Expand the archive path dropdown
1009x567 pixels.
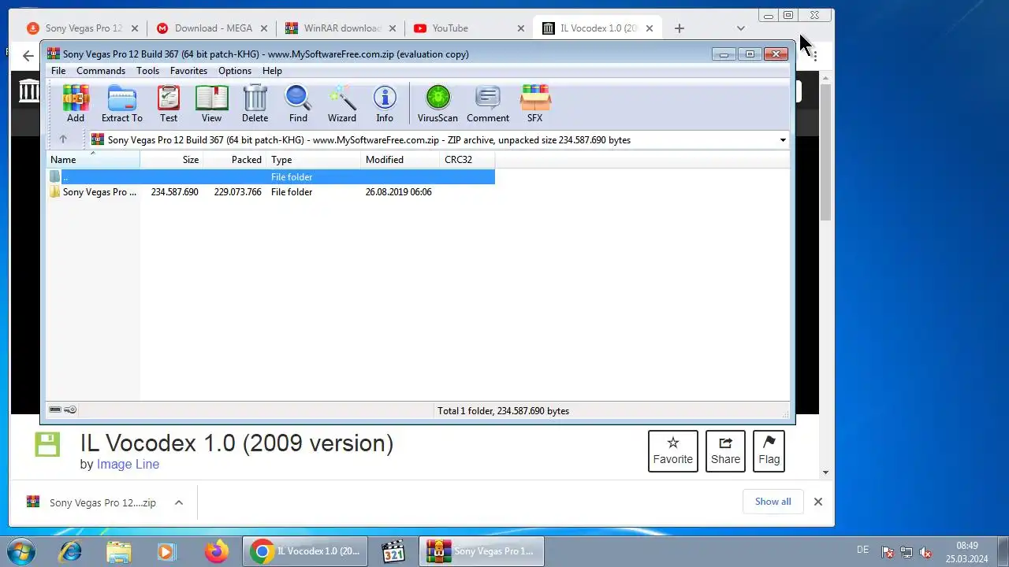783,140
